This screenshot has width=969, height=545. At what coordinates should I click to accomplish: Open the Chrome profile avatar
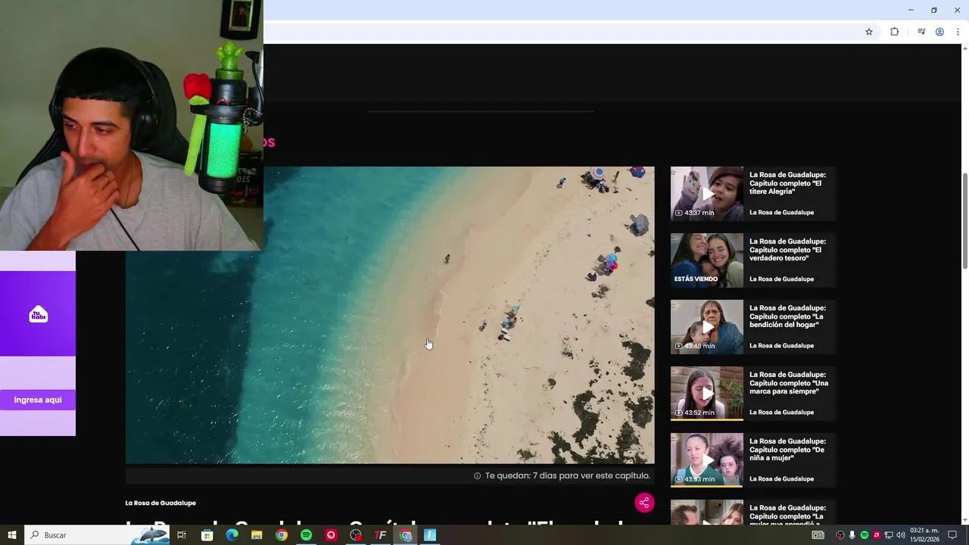click(x=939, y=32)
